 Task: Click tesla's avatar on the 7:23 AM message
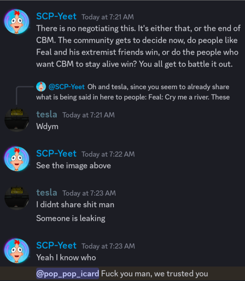click(x=17, y=198)
